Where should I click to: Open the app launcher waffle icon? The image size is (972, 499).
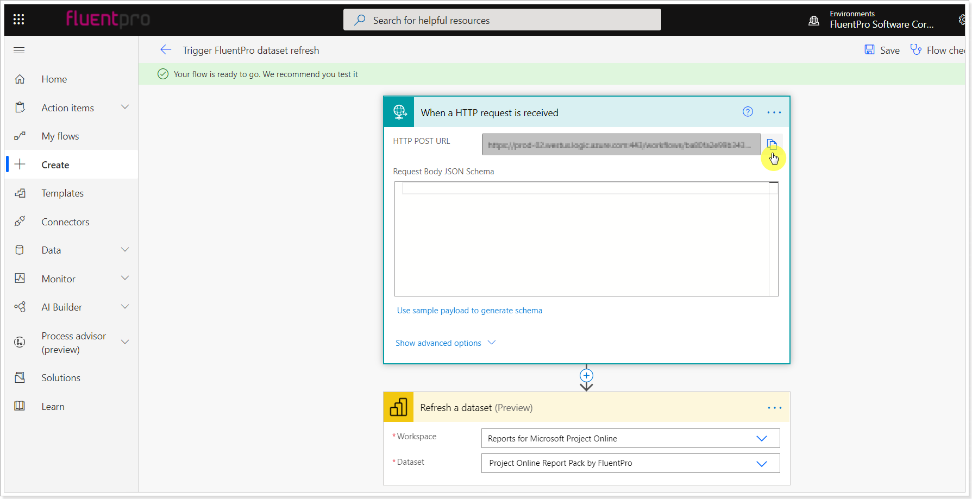click(x=18, y=20)
